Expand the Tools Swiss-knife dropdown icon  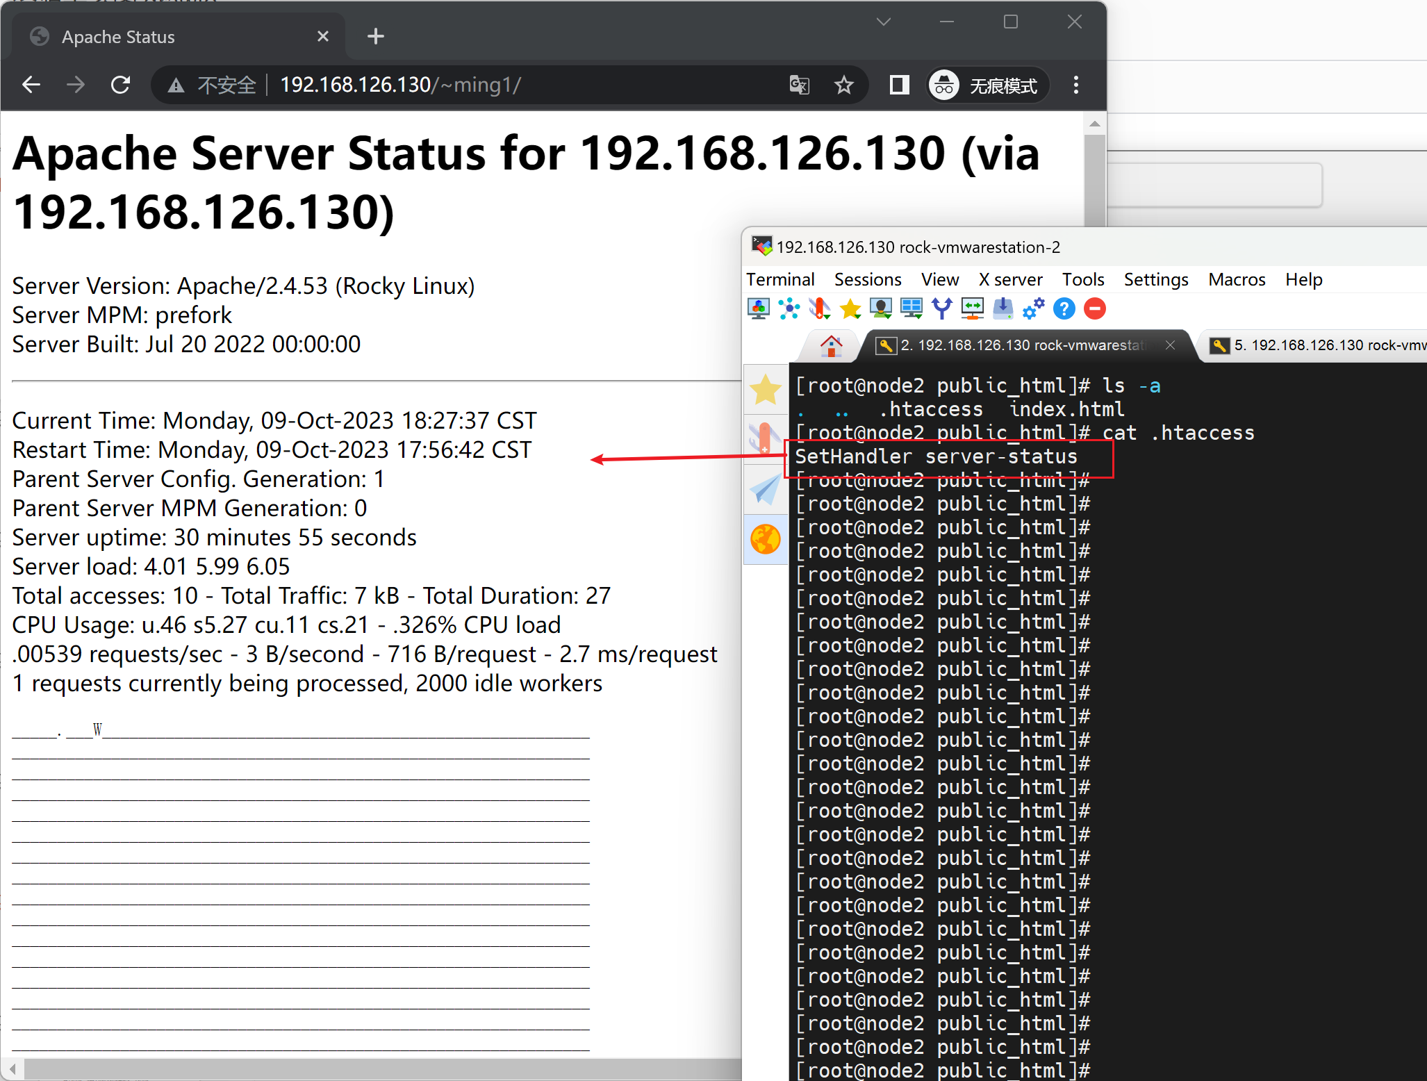[x=819, y=308]
